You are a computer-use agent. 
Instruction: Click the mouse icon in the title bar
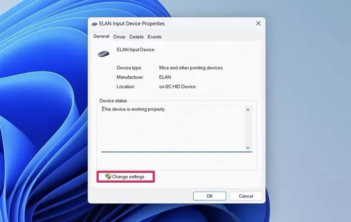pos(95,24)
